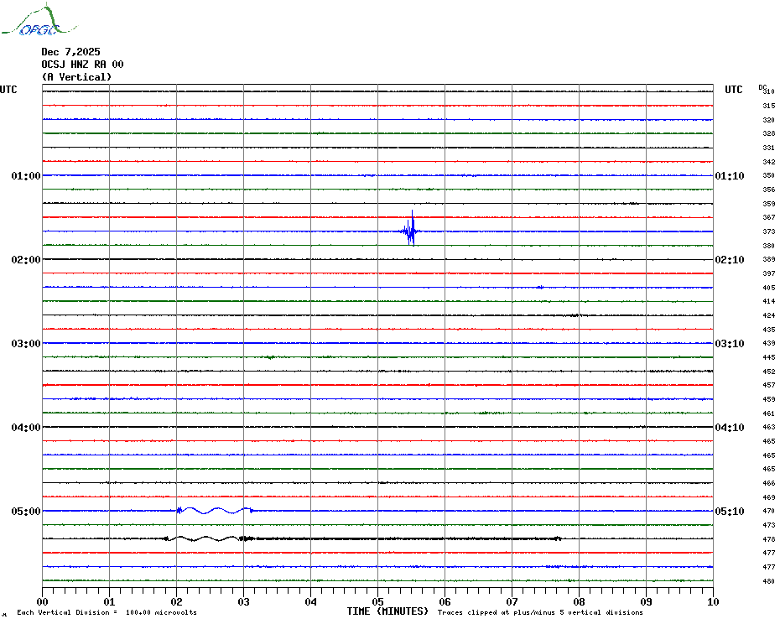Screen dimensions: 780x624
Task: Click the 07 minute tick on bottom axis
Action: (x=512, y=601)
